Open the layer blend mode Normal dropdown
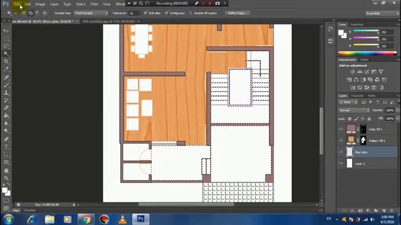Image resolution: width=401 pixels, height=225 pixels. (x=354, y=111)
